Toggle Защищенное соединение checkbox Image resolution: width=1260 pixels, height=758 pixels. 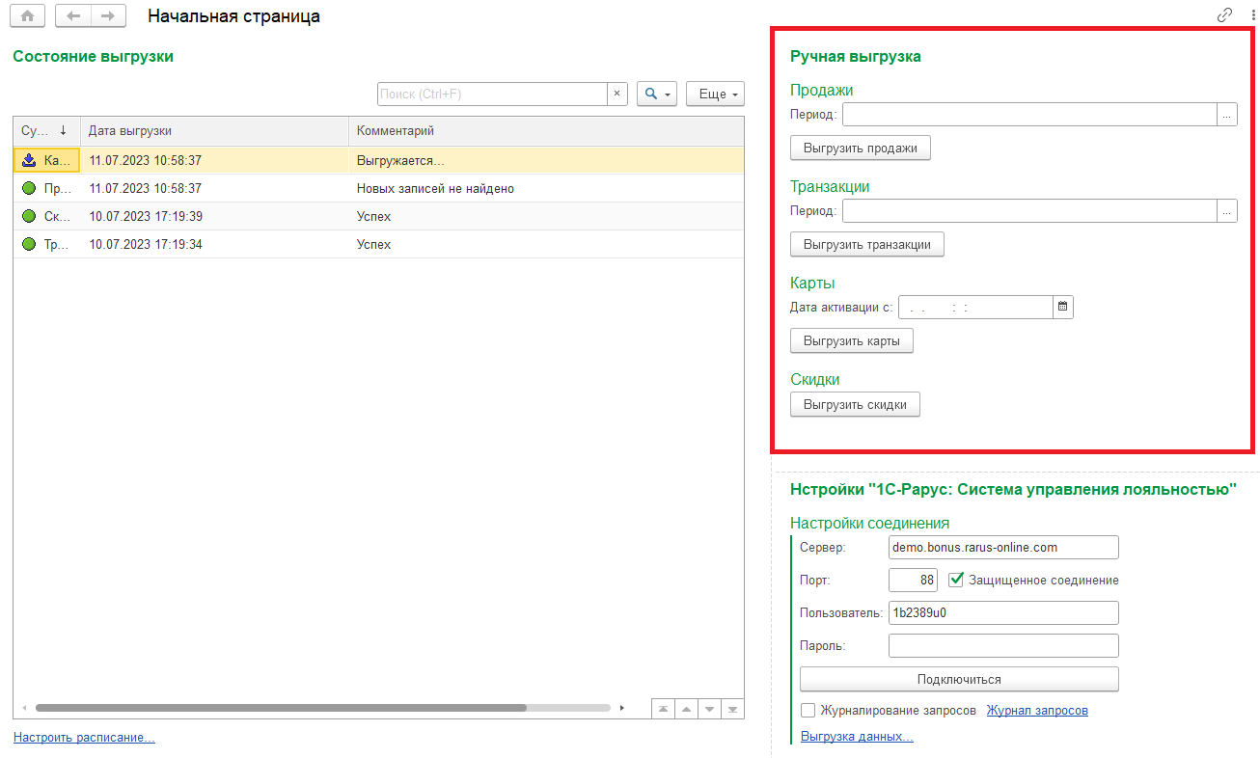(x=956, y=580)
